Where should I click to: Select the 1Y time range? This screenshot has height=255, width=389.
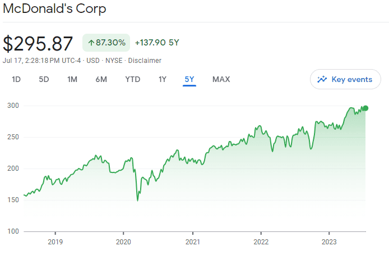[162, 79]
